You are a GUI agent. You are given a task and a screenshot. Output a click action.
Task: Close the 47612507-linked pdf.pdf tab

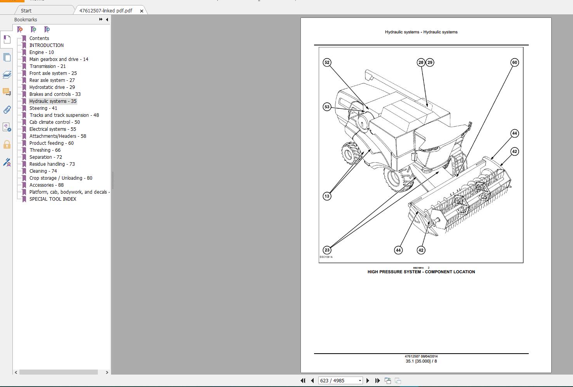click(142, 11)
